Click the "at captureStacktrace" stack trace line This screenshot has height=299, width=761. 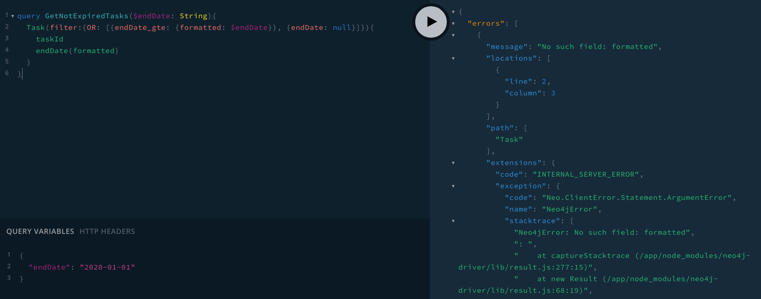(x=604, y=261)
